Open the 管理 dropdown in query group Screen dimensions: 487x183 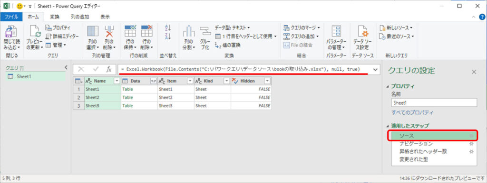56,45
